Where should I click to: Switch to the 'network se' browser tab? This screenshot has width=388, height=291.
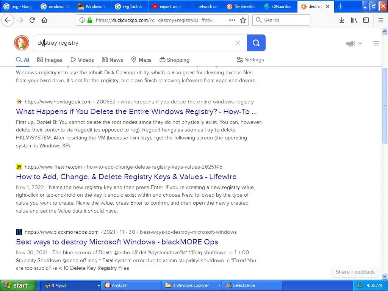click(x=204, y=6)
